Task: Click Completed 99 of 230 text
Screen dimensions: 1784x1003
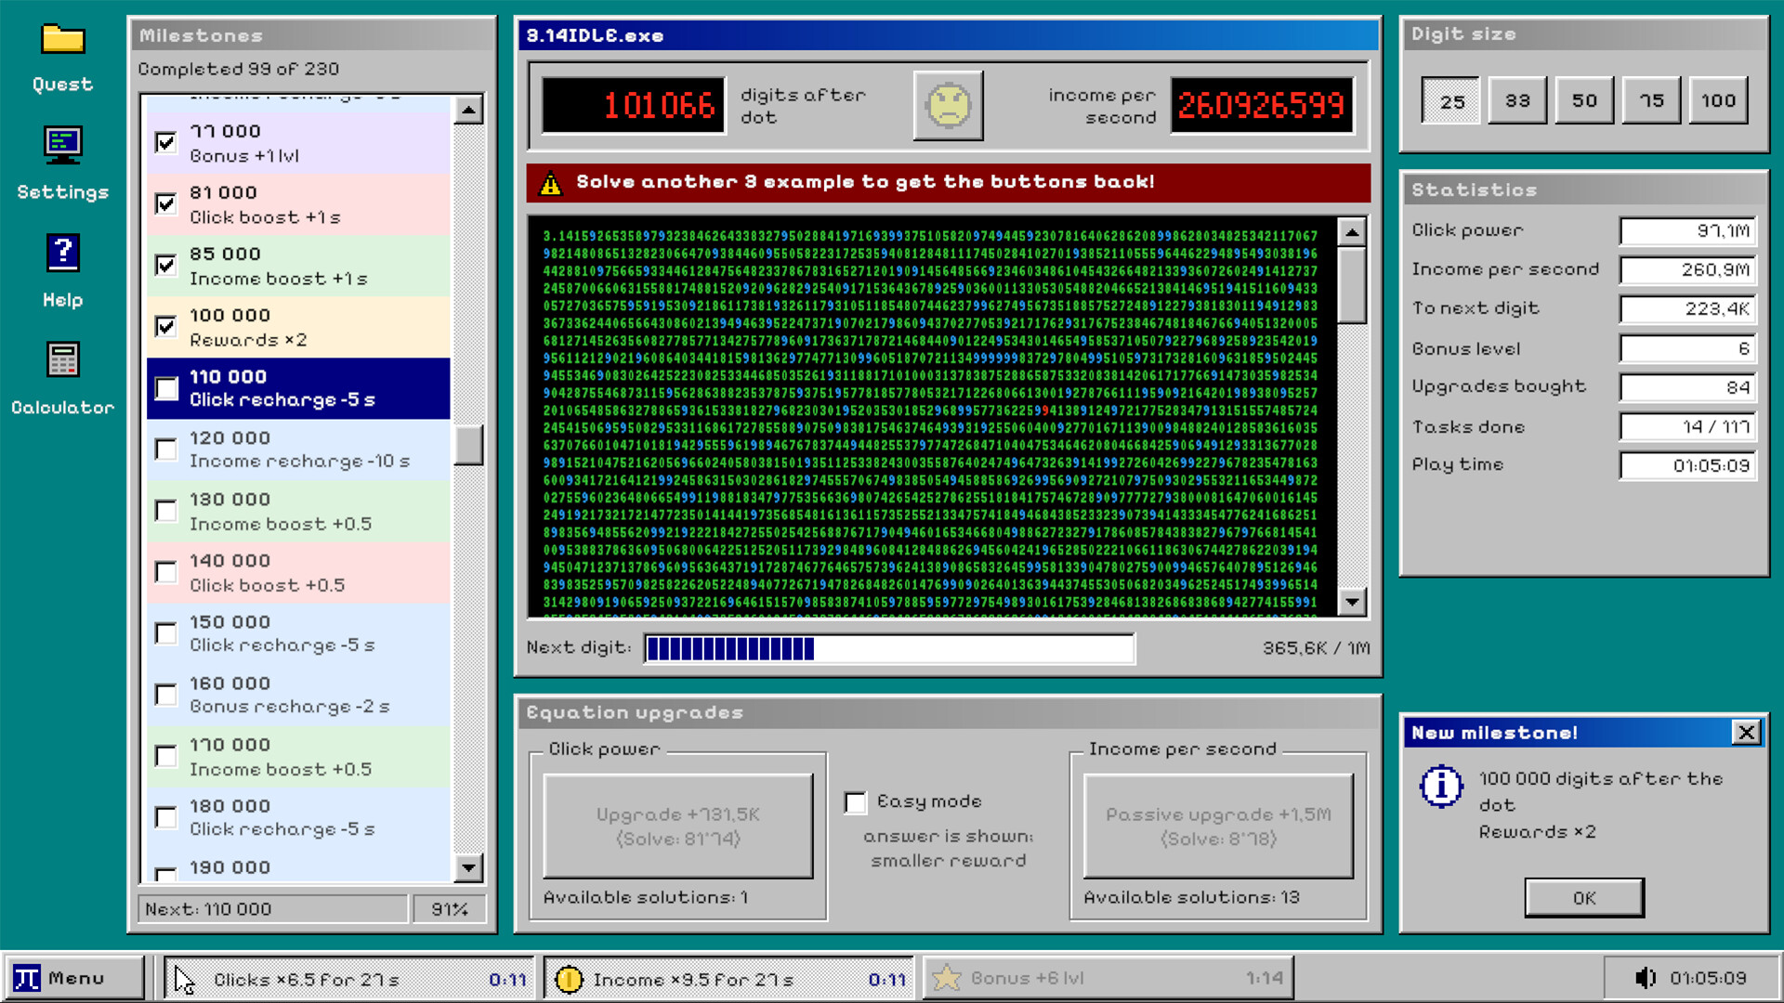Action: (x=239, y=70)
